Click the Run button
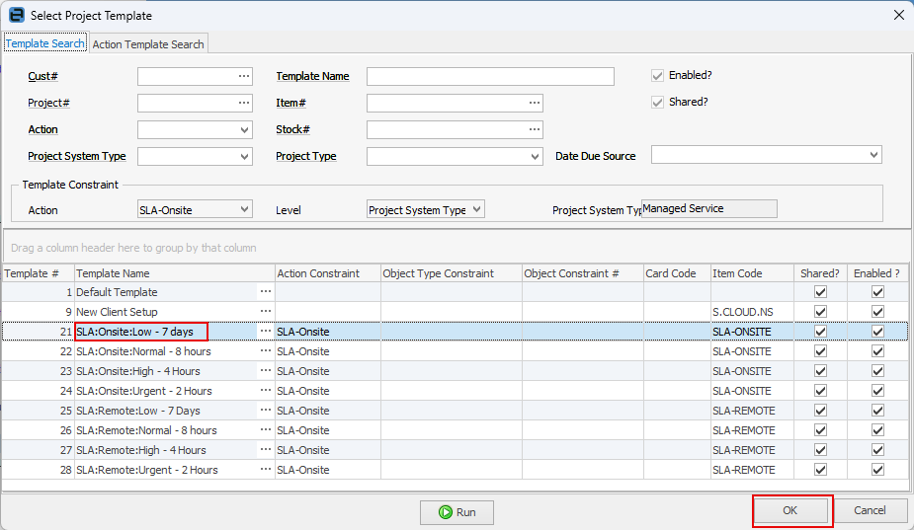 click(x=457, y=512)
